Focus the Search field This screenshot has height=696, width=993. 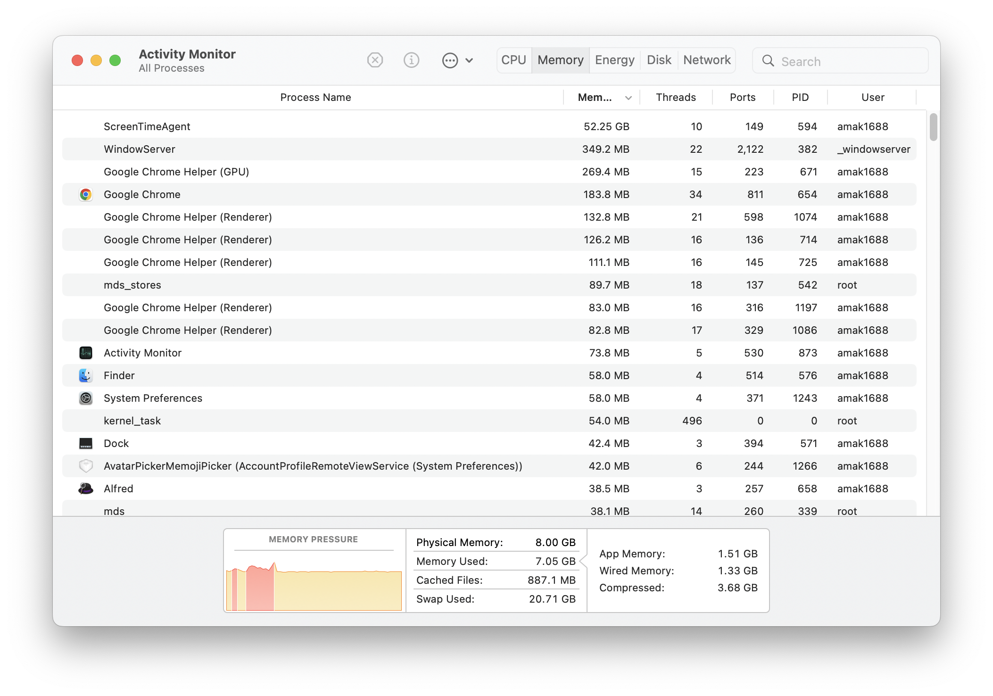840,61
